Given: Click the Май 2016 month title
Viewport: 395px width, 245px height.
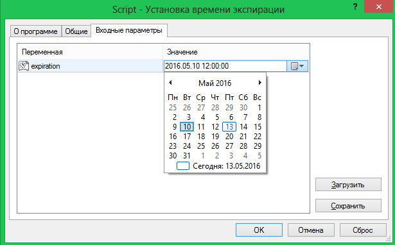Looking at the screenshot, I should (x=215, y=83).
